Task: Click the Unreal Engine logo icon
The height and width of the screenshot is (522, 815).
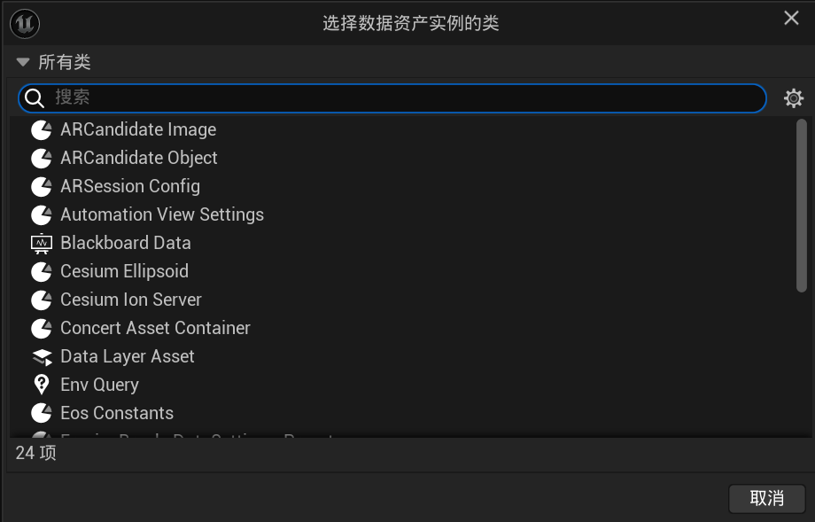Action: pyautogui.click(x=25, y=23)
